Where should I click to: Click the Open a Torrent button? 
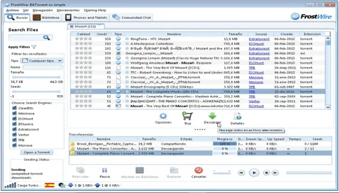37,152
